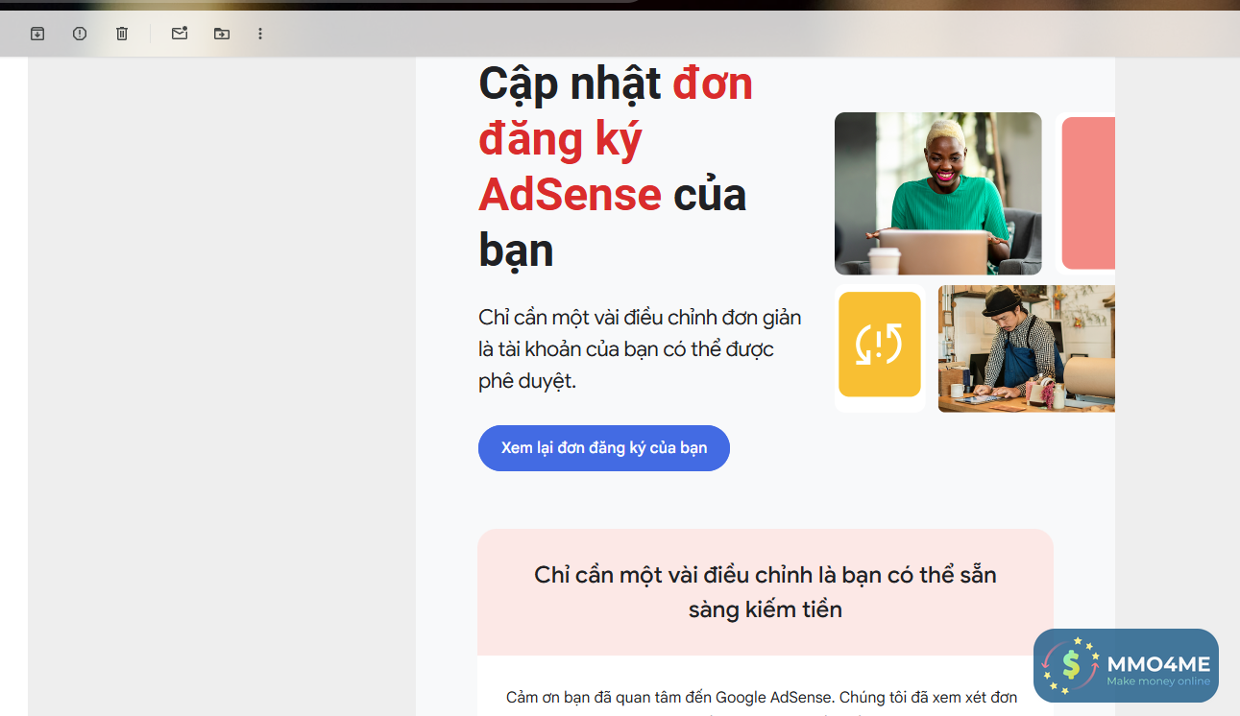
Task: Delete the email using the trash icon
Action: tap(122, 34)
